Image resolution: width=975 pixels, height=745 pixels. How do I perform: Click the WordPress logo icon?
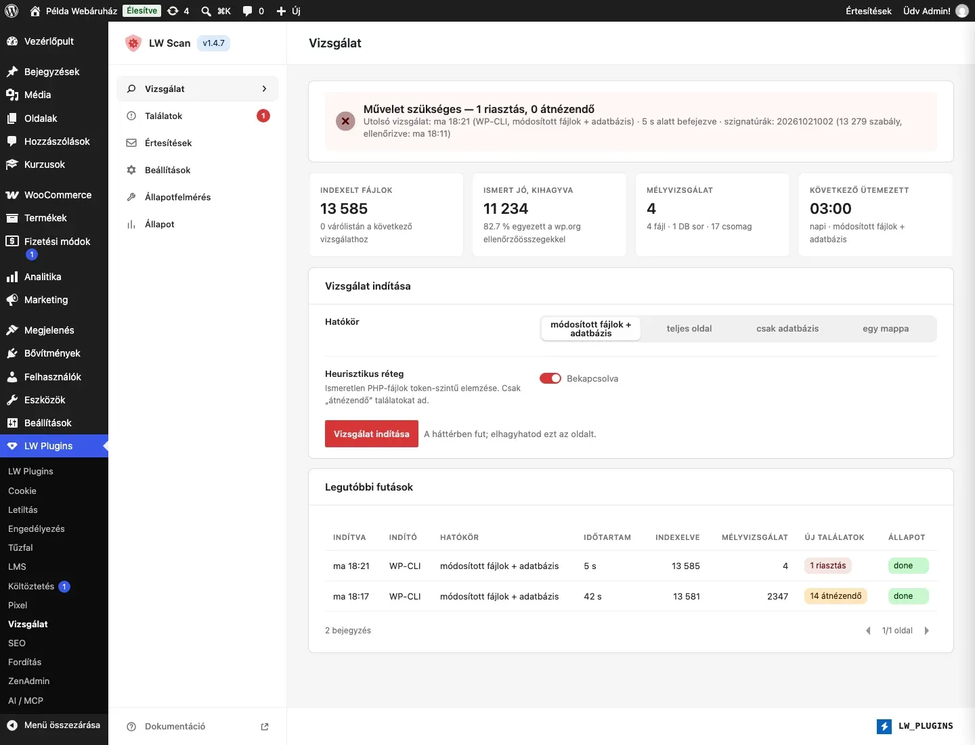(x=12, y=11)
